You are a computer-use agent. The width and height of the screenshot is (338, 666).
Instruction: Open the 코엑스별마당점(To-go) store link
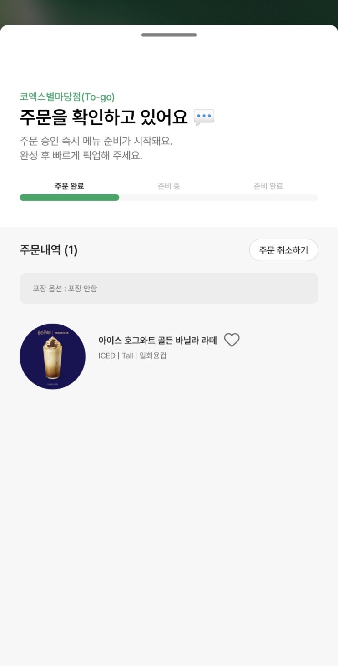(67, 97)
